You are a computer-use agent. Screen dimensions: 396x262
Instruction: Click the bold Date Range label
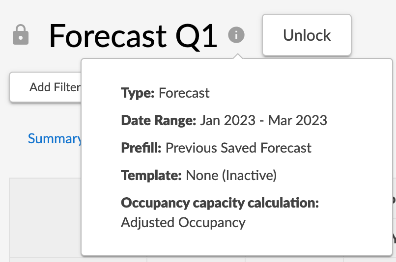click(159, 120)
